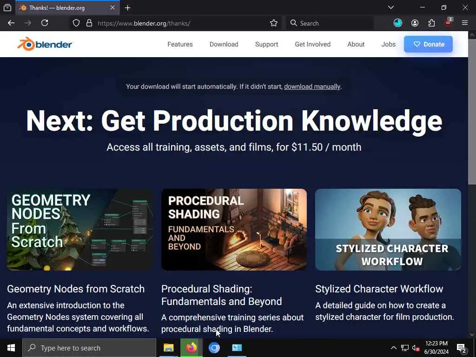Open the Geometry Nodes from Scratch title link
476x357 pixels.
pos(76,289)
